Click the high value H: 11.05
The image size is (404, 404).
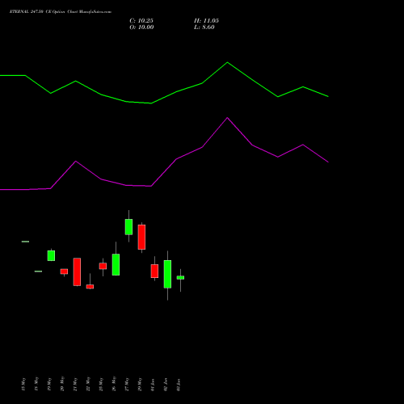pyautogui.click(x=206, y=21)
